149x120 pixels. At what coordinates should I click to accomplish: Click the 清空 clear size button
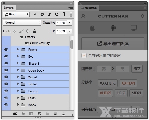tap(137, 69)
